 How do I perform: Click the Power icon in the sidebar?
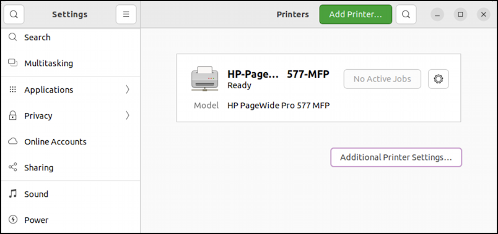[13, 219]
